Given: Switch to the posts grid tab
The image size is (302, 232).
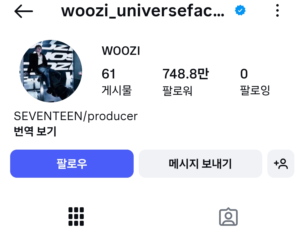Looking at the screenshot, I should (x=76, y=217).
